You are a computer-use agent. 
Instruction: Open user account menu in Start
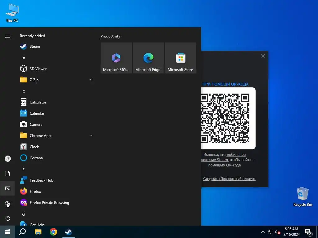pyautogui.click(x=8, y=159)
